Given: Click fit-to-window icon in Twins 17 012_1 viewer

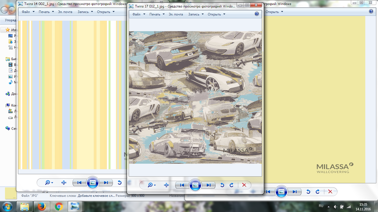Looking at the screenshot, I should click(166, 185).
